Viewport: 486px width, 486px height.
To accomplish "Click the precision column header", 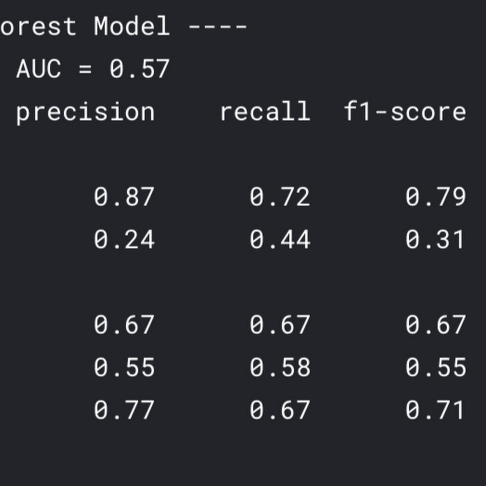I will click(85, 113).
